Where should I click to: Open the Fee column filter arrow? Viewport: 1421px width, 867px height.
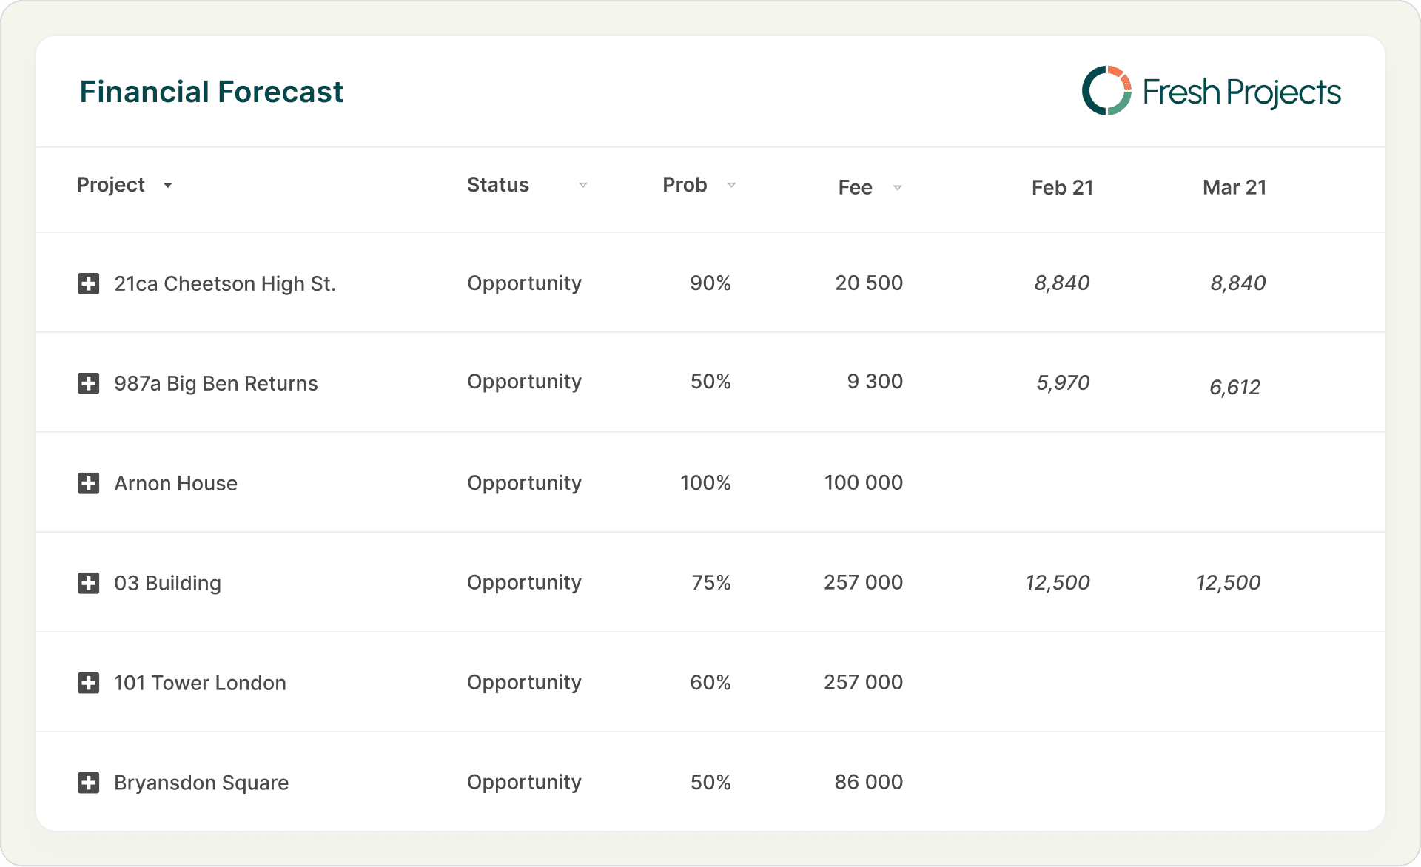897,188
